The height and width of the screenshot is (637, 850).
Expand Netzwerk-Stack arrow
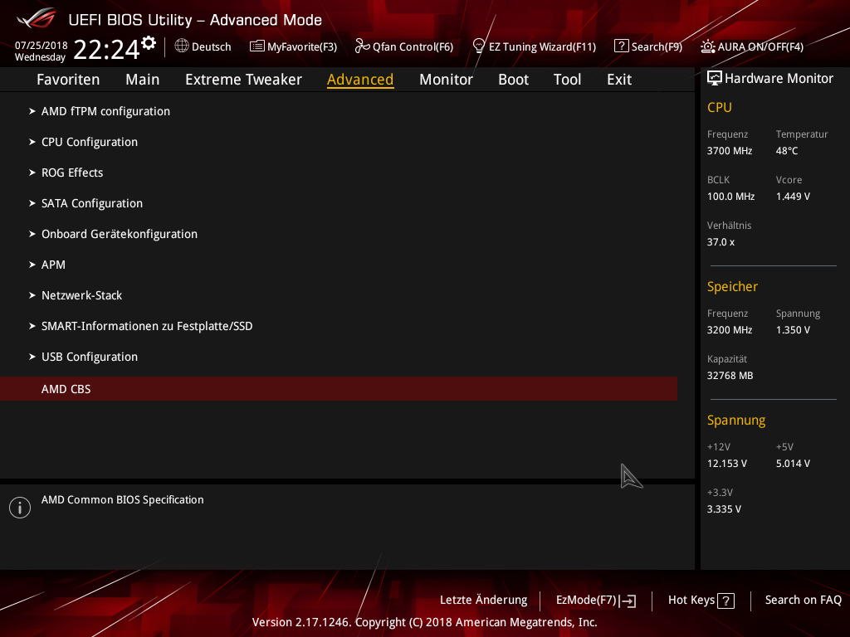[32, 295]
